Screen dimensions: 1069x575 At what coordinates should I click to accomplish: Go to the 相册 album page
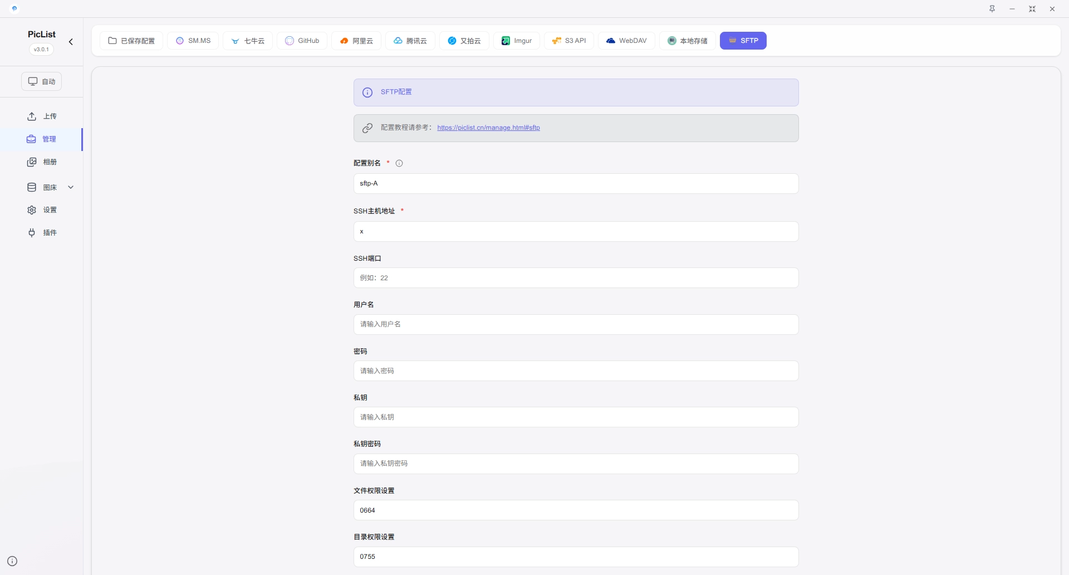[x=42, y=162]
